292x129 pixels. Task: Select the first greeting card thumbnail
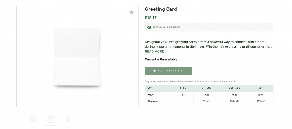33,119
